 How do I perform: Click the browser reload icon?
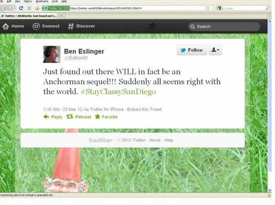[x=21, y=8]
